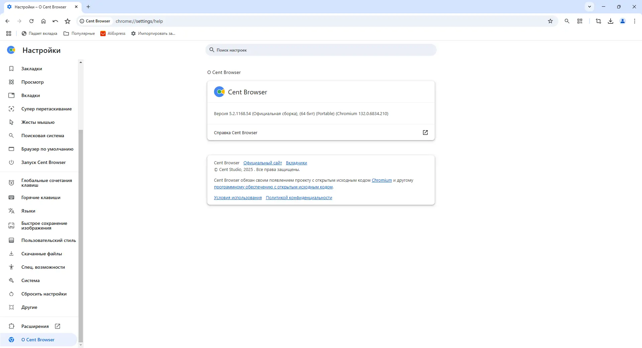
Task: Open the AliExpress bookmark
Action: [x=113, y=33]
